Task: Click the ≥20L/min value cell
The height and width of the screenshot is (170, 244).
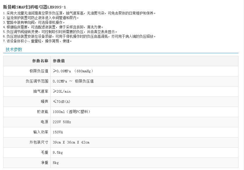Action: coord(62,91)
